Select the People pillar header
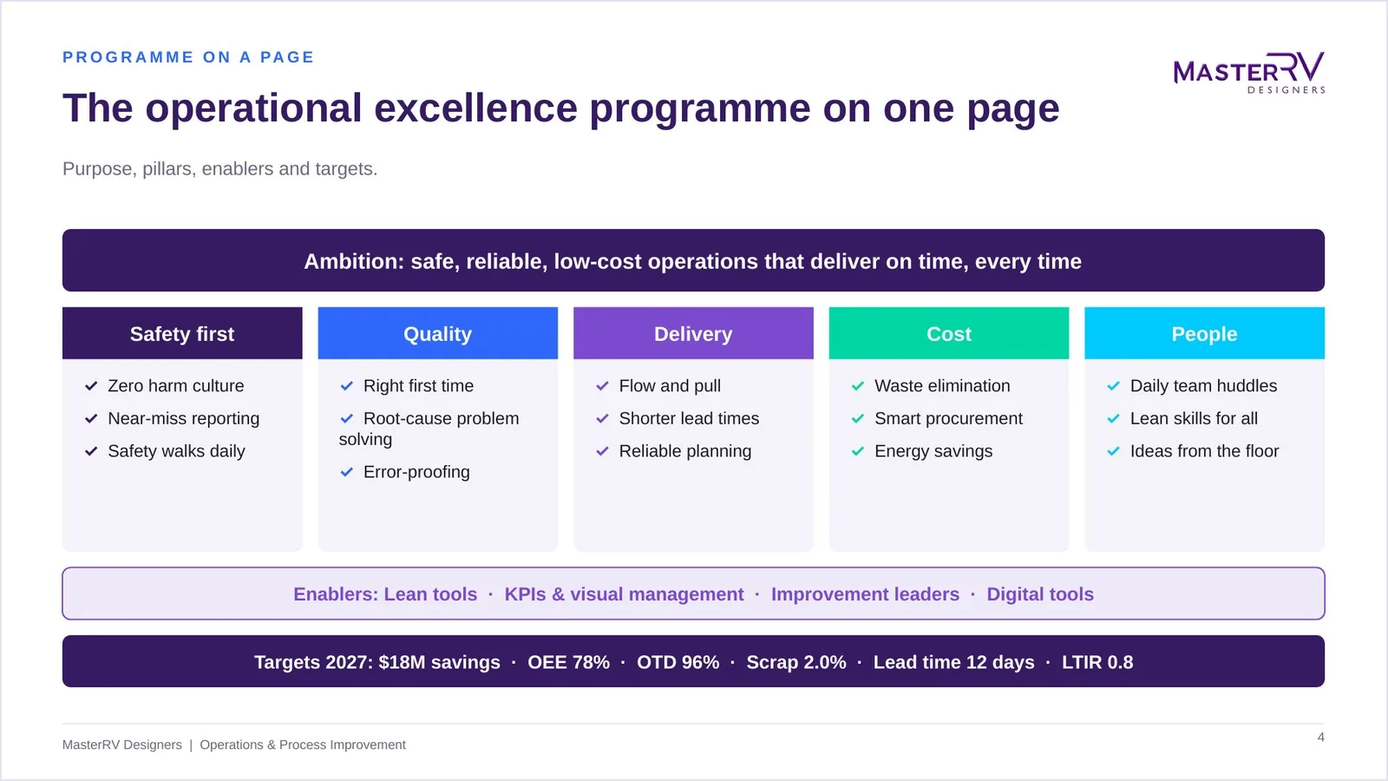This screenshot has width=1388, height=781. click(1204, 333)
